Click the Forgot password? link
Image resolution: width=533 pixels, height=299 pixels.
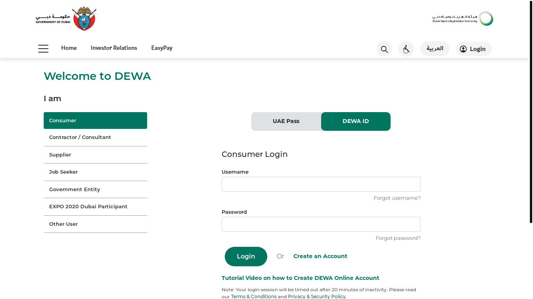(398, 238)
